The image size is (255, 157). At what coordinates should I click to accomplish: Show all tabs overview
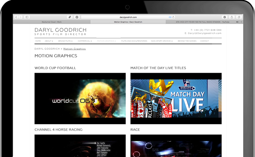pos(239,17)
